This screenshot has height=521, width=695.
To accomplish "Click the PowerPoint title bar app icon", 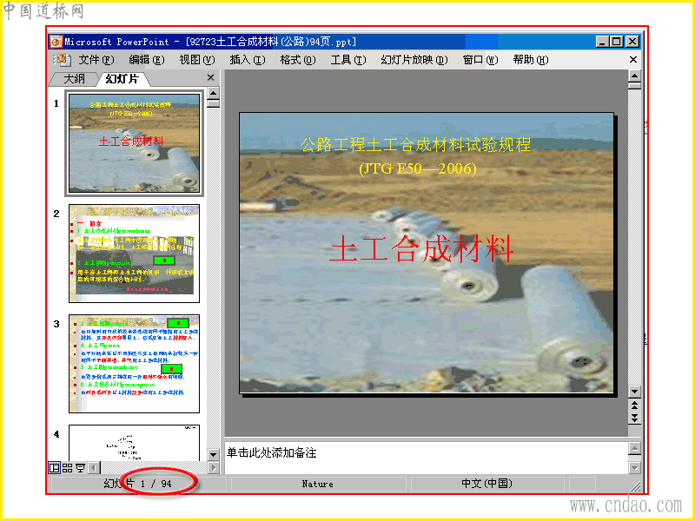I will pyautogui.click(x=56, y=42).
